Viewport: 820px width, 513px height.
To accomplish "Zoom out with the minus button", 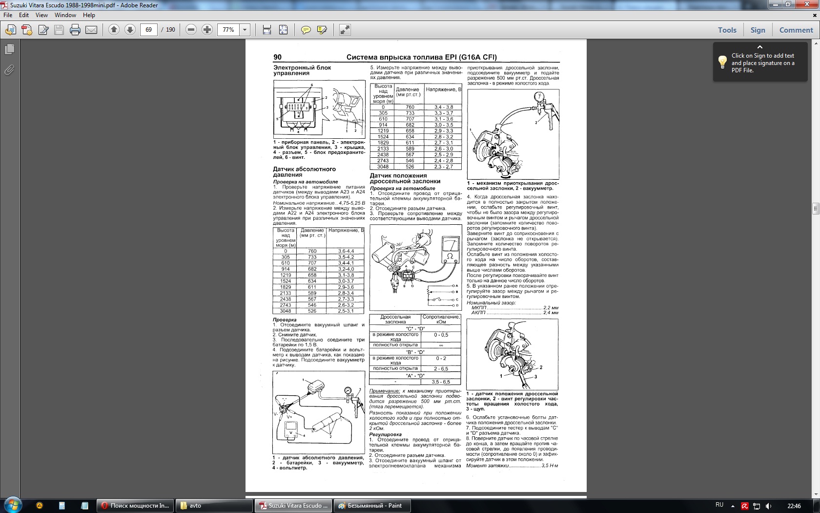I will (x=191, y=30).
